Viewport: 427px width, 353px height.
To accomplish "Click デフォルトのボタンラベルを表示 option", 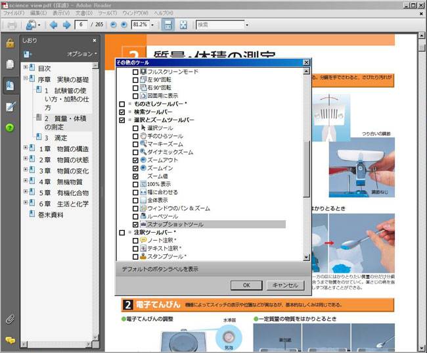I will pyautogui.click(x=160, y=269).
